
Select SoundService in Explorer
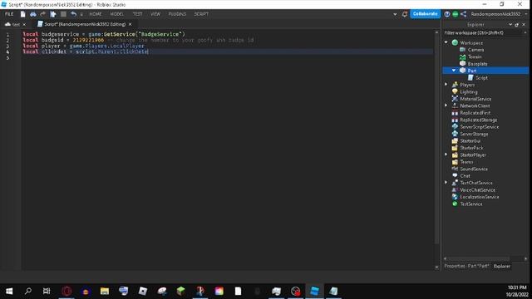[x=474, y=169]
